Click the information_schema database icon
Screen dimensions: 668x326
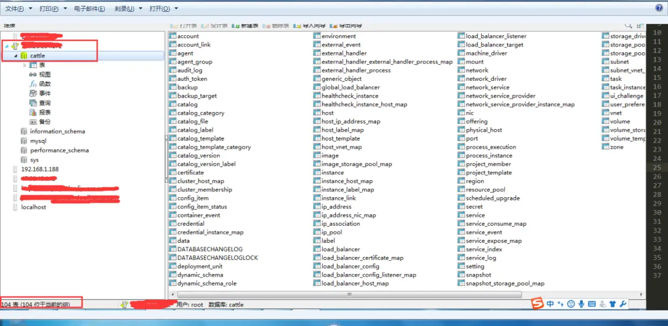[x=24, y=131]
